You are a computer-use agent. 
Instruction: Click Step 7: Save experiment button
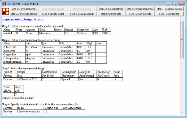coord(111,9)
